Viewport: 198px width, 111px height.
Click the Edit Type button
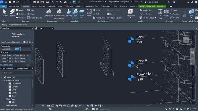tap(28, 42)
